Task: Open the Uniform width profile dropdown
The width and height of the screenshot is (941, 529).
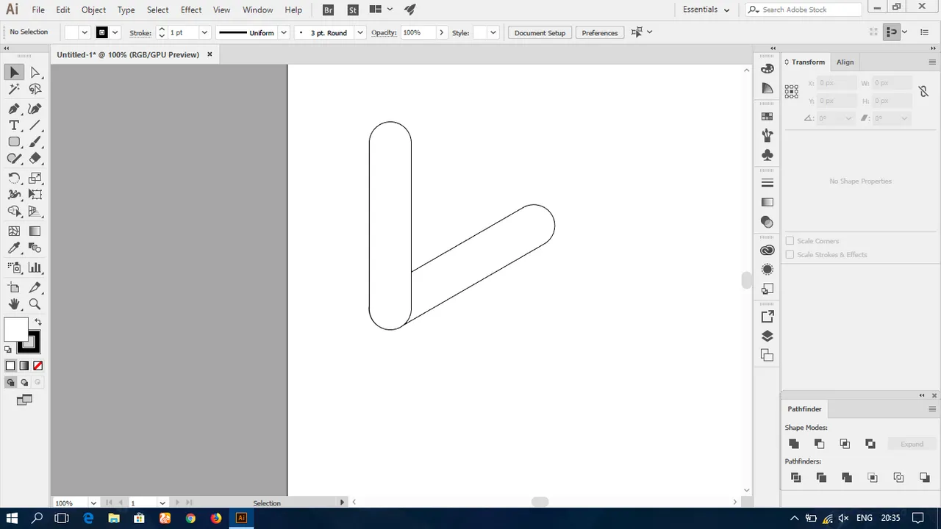Action: (284, 32)
